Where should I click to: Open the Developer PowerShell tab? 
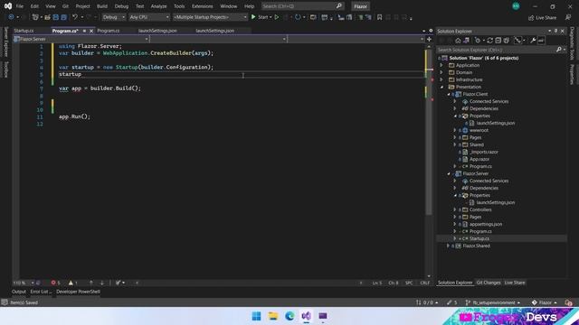click(78, 292)
